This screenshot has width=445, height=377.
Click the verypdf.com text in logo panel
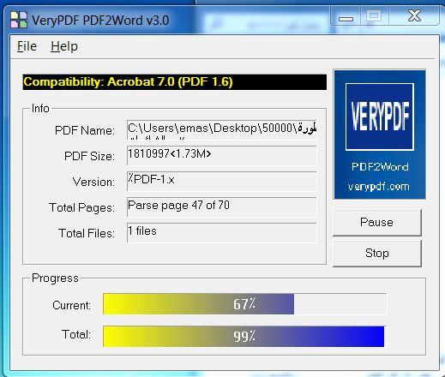pyautogui.click(x=379, y=187)
